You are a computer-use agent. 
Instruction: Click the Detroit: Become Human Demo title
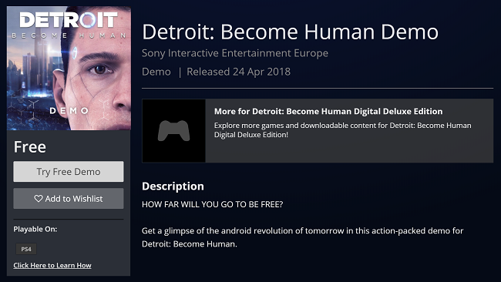tap(290, 32)
